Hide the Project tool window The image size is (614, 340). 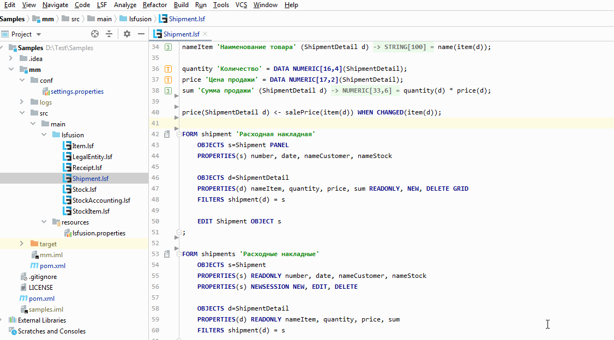141,34
